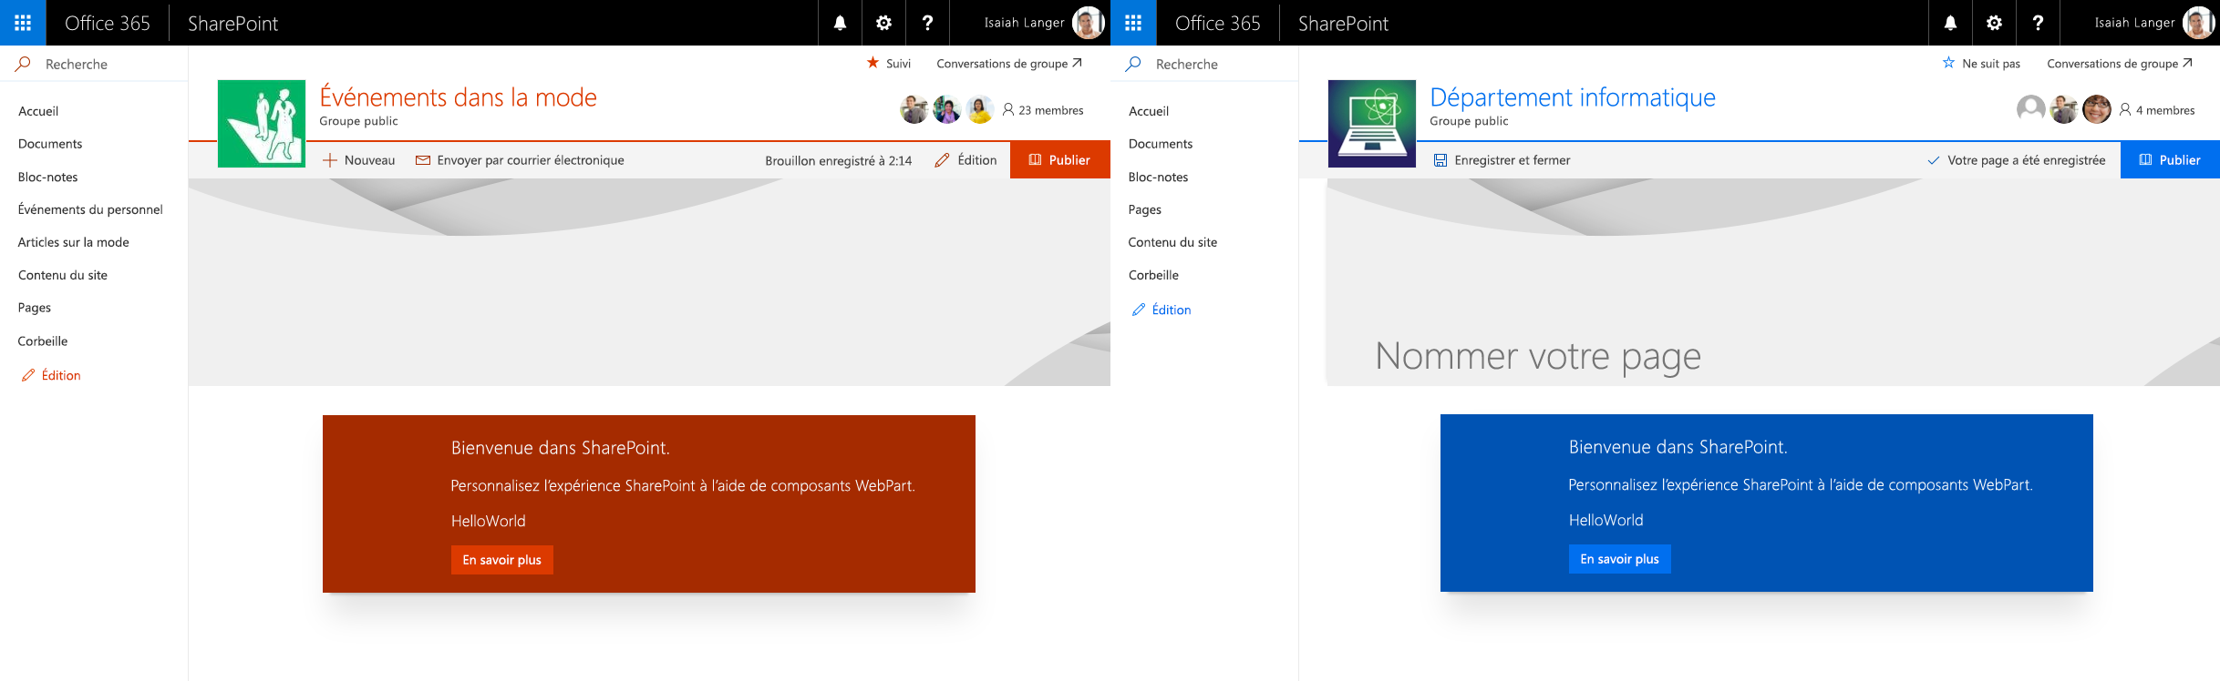
Task: Open the notifications bell in the left window
Action: pyautogui.click(x=840, y=23)
